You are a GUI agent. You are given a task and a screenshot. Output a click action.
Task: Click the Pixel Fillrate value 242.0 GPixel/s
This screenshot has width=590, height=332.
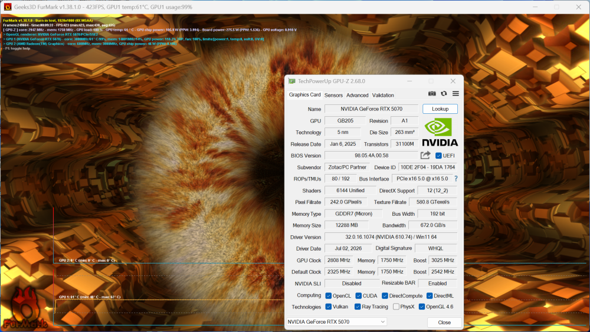click(346, 202)
